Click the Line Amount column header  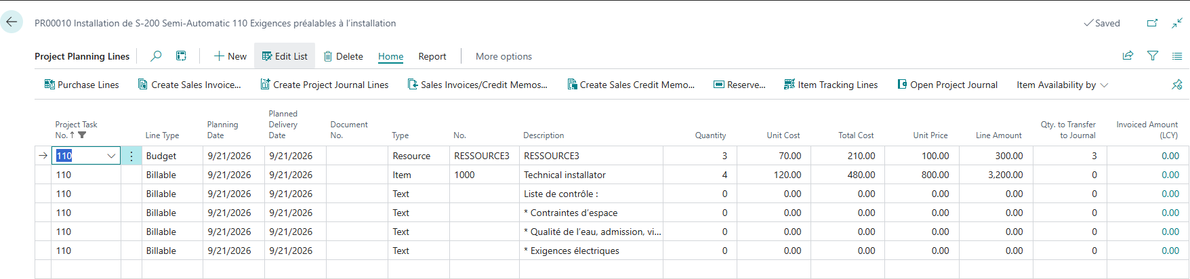(x=998, y=135)
